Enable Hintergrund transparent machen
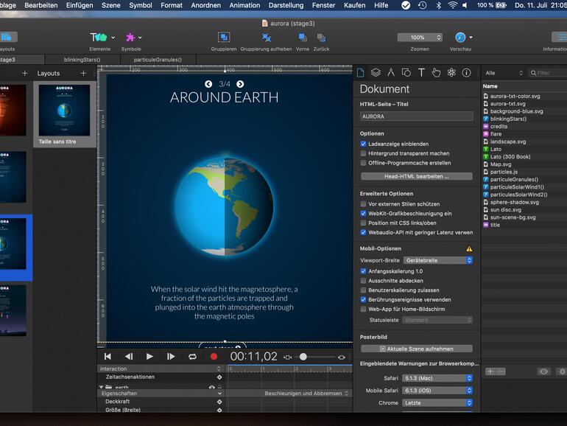 coord(363,153)
